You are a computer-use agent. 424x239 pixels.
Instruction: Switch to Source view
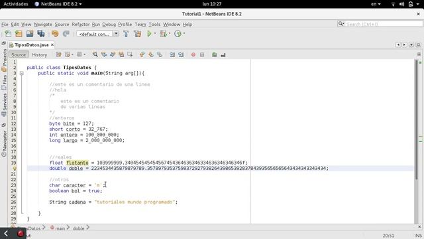(x=19, y=54)
